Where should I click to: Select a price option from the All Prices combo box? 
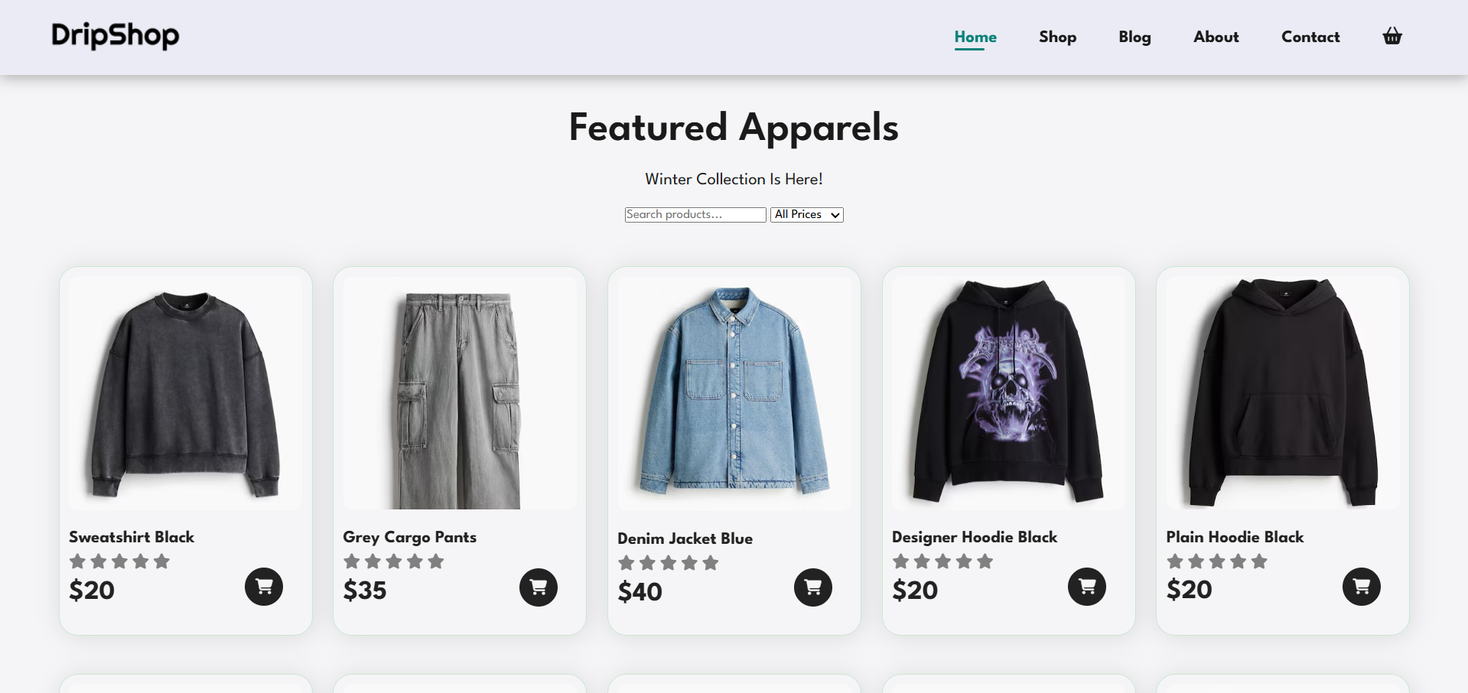[x=806, y=215]
